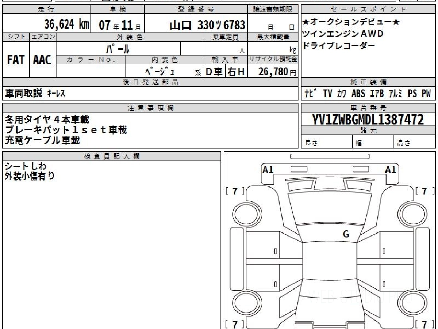Click the 車両取説 text
Viewport: 438px width, 329px height.
(x=24, y=94)
